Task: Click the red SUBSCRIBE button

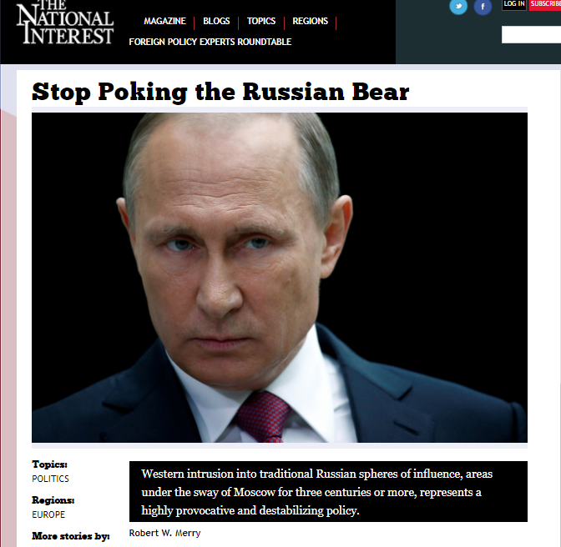Action: pyautogui.click(x=545, y=4)
